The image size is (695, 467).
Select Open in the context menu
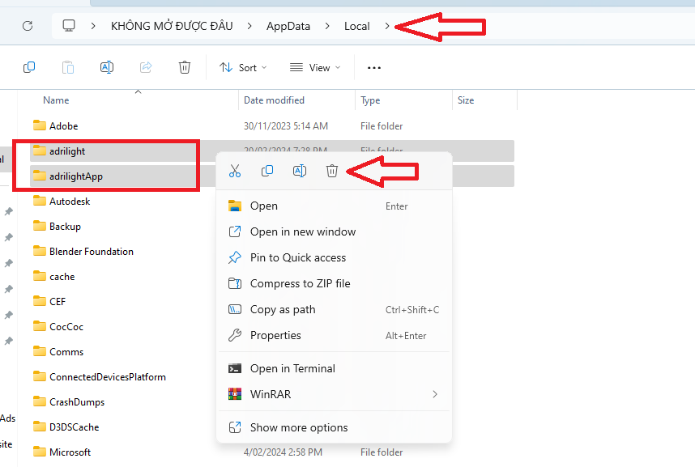(334, 206)
